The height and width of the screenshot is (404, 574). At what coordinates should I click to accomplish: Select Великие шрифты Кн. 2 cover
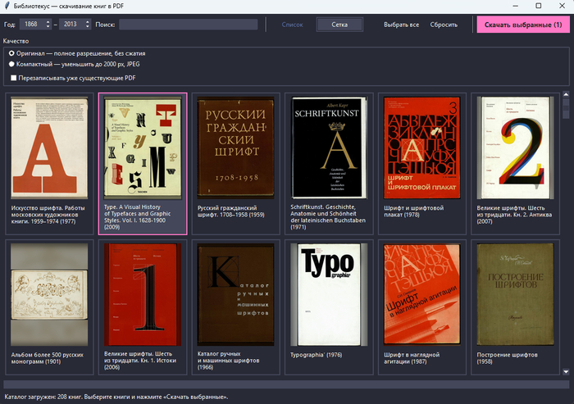coord(515,148)
